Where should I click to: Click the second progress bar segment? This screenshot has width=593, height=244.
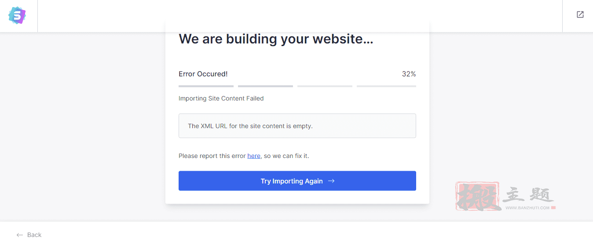(x=265, y=86)
